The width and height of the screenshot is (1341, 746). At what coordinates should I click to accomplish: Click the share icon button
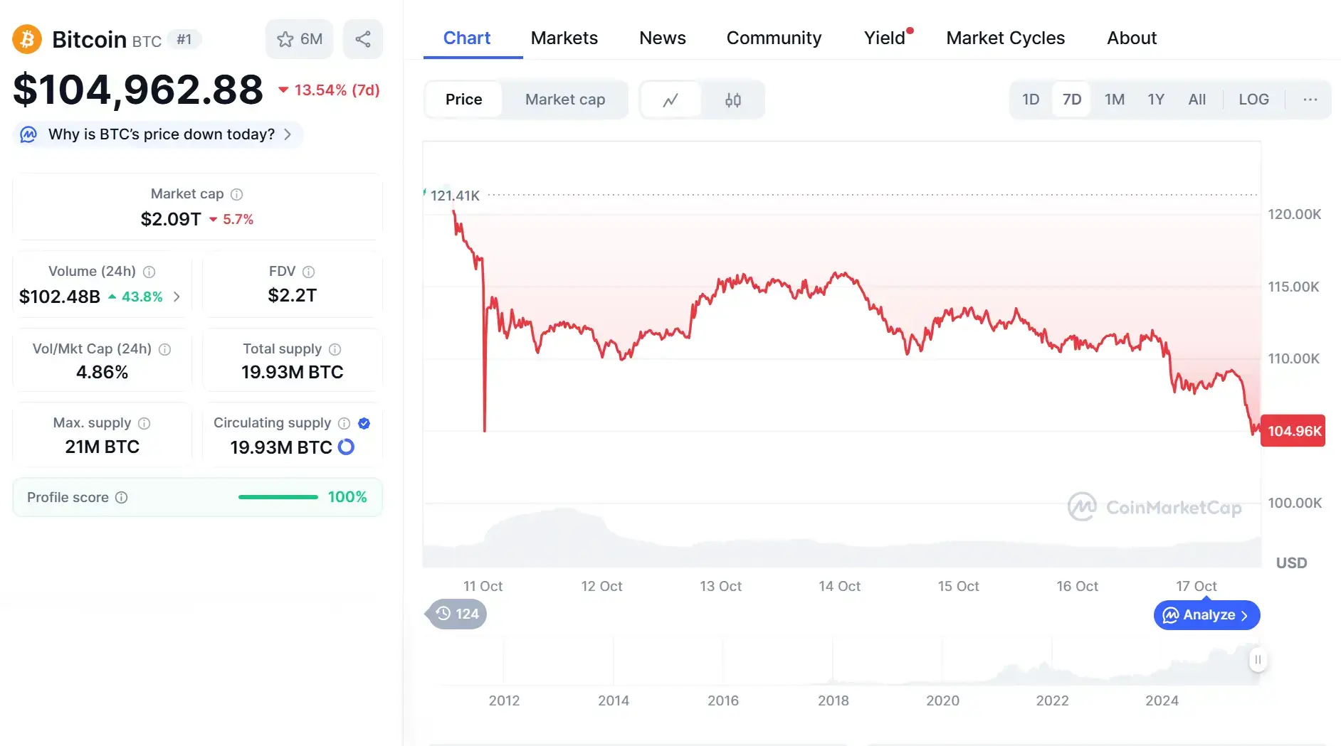(x=363, y=39)
